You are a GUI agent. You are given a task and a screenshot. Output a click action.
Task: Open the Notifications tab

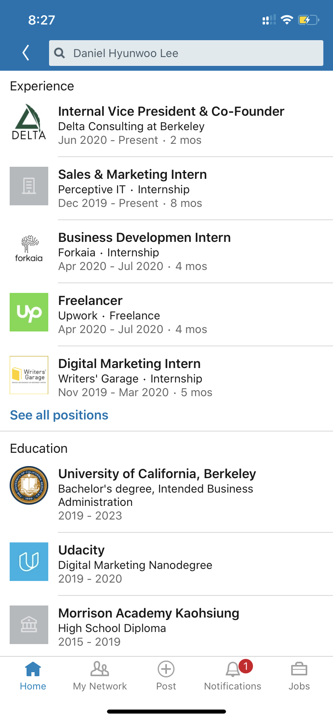pos(232,676)
